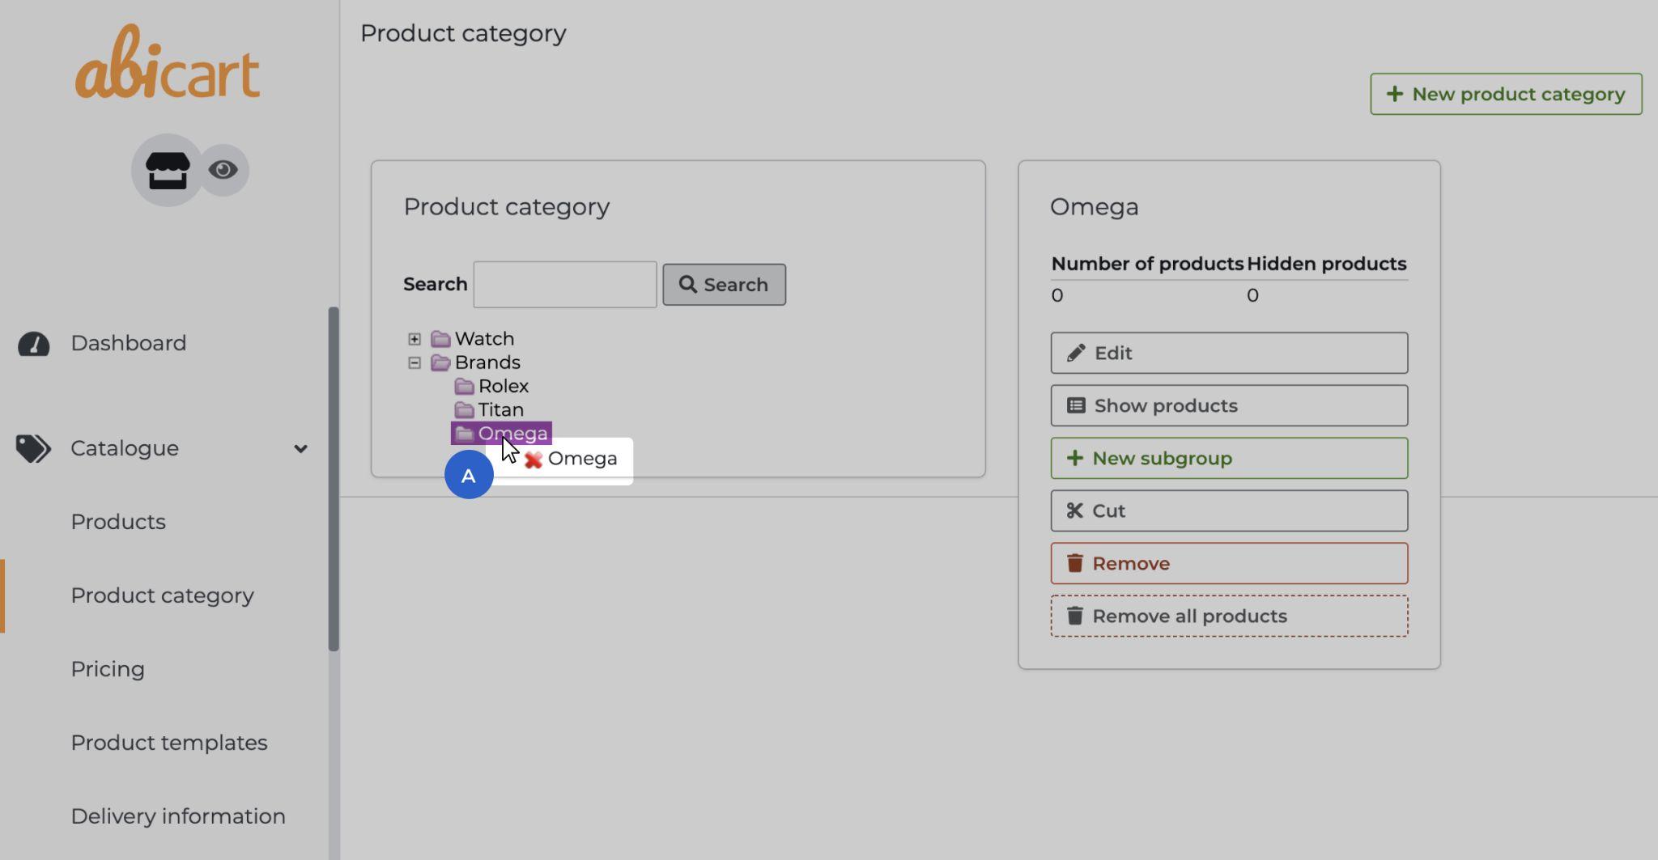Screen dimensions: 1658x860
Task: Edit the Omega category
Action: coord(1228,354)
